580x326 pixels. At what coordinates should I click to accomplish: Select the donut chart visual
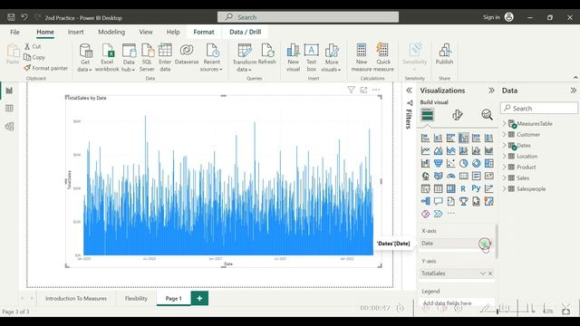(476, 163)
